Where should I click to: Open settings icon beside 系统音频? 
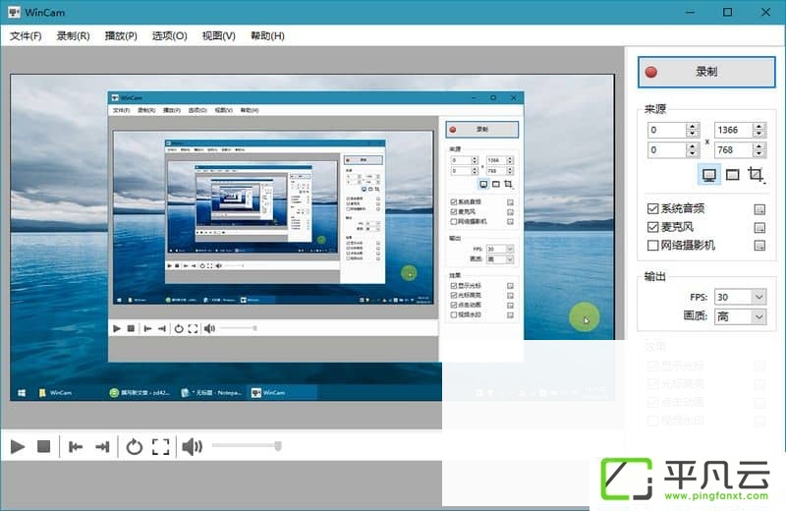[759, 209]
